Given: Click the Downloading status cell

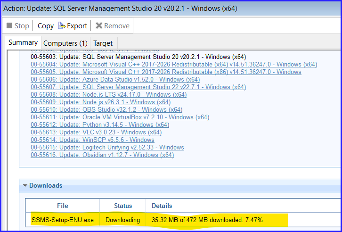Looking at the screenshot, I should click(123, 220).
